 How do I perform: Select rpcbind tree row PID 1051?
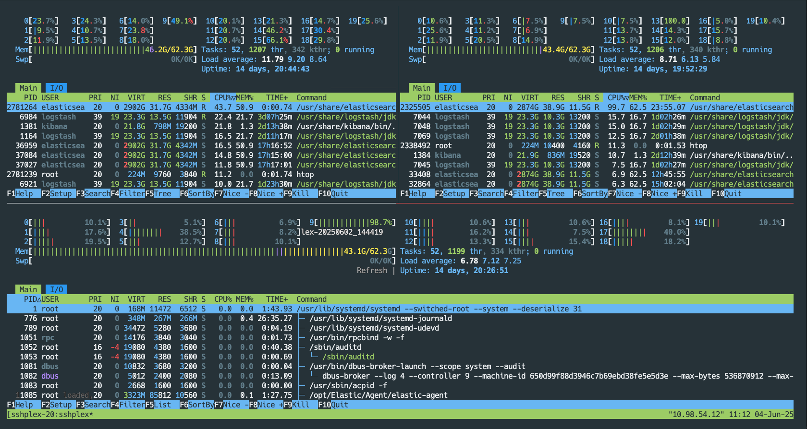tap(400, 337)
